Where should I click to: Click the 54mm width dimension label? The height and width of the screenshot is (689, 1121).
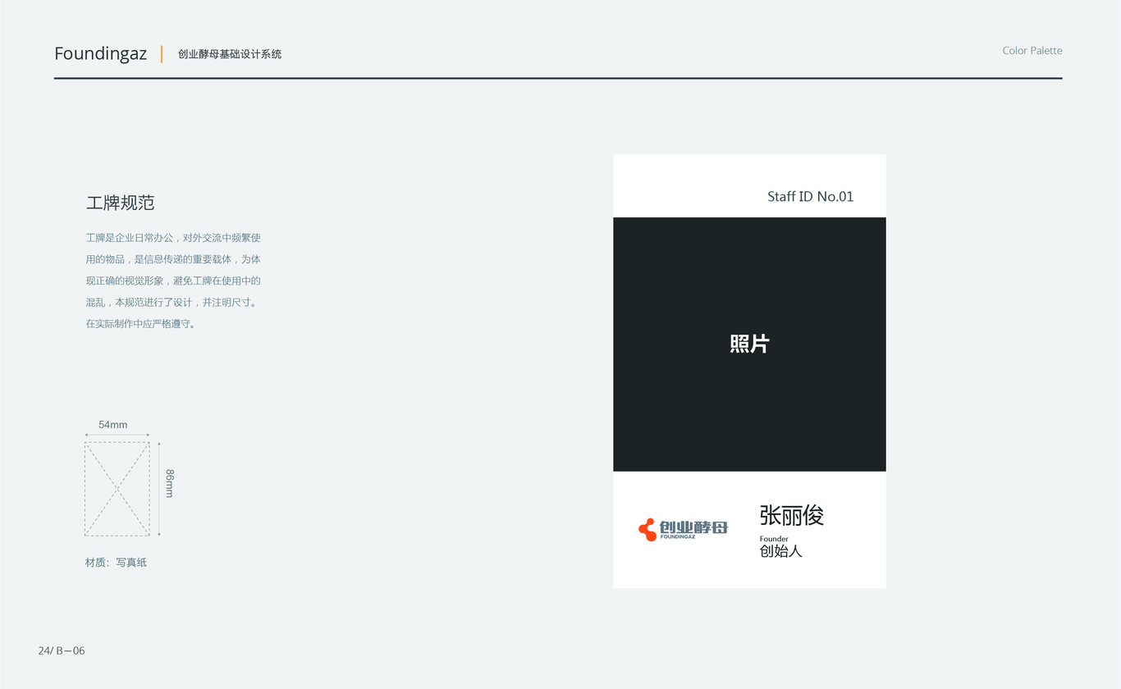113,425
